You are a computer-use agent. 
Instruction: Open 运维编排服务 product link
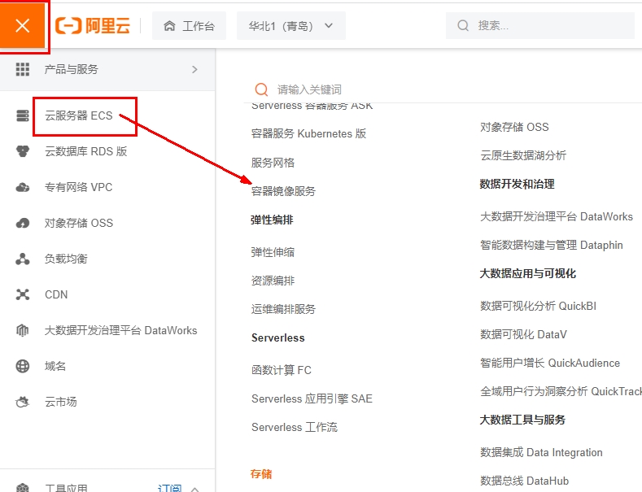click(x=283, y=309)
